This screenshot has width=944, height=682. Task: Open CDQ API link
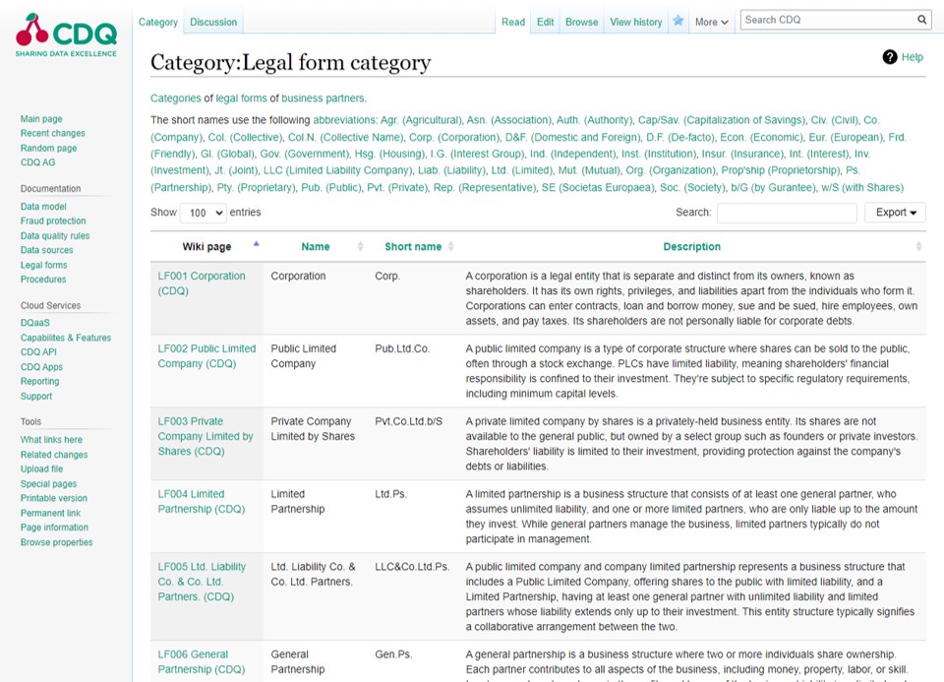[38, 352]
